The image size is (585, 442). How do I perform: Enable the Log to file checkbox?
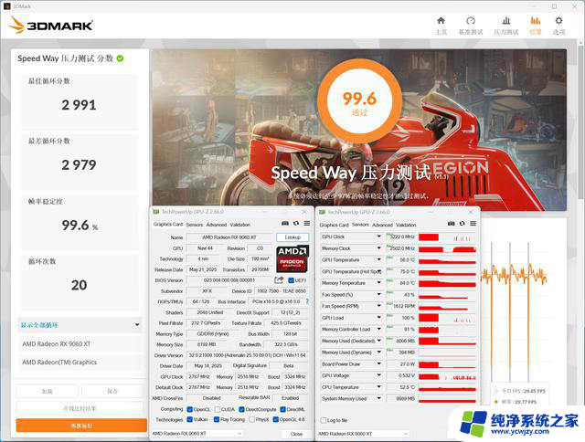(323, 420)
